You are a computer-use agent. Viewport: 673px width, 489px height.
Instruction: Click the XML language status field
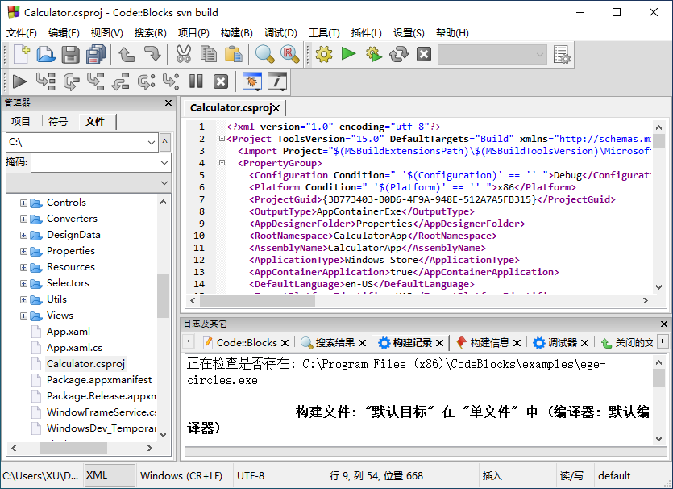tap(110, 475)
